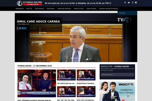
Task: Open the Twitter social icon
Action: click(x=129, y=3)
